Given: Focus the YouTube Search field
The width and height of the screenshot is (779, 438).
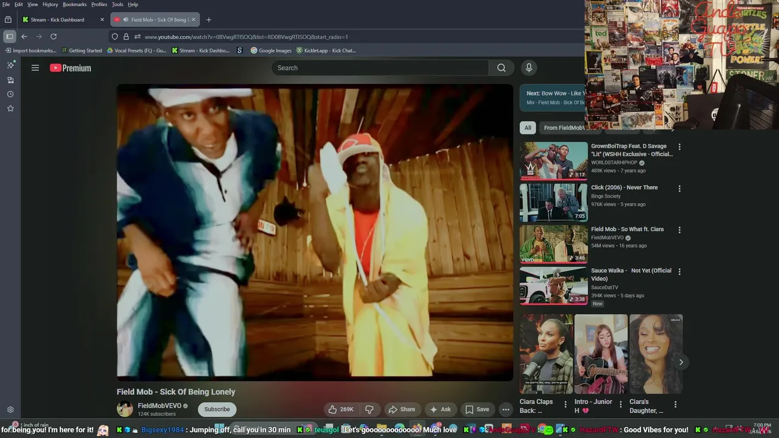Looking at the screenshot, I should [380, 68].
